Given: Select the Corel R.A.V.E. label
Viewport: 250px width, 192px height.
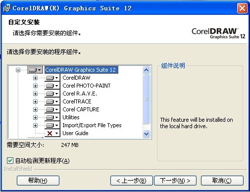Looking at the screenshot, I should coord(80,94).
